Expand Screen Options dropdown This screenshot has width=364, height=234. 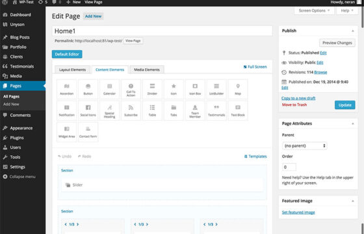click(314, 10)
